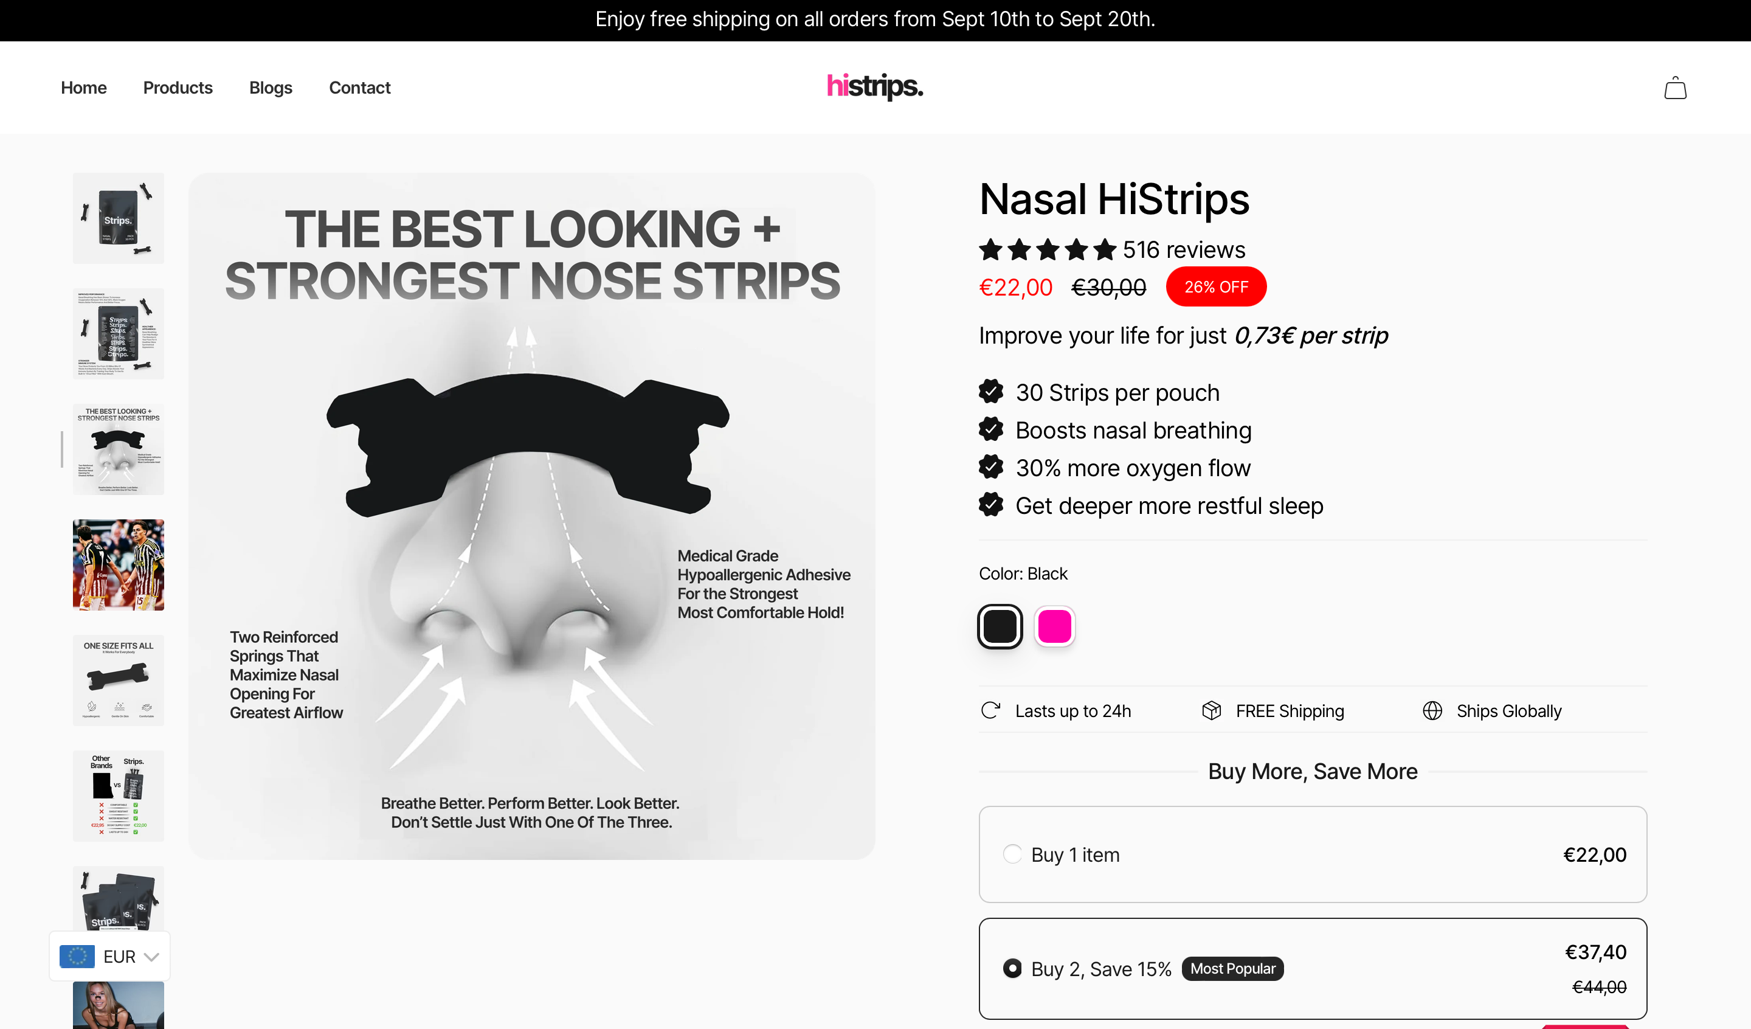The image size is (1751, 1029).
Task: Click the Most Popular badge
Action: (1232, 968)
